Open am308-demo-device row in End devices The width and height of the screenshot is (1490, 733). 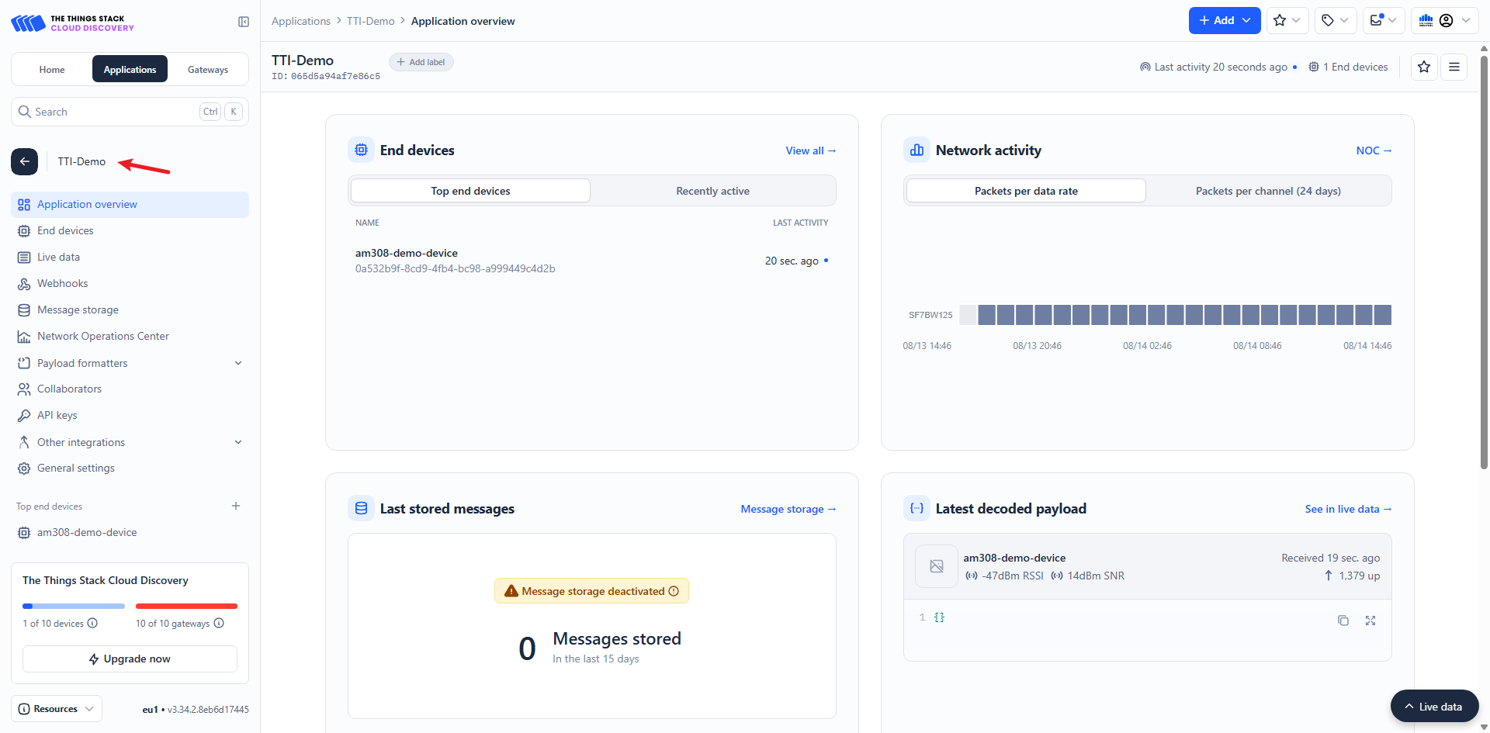[591, 261]
